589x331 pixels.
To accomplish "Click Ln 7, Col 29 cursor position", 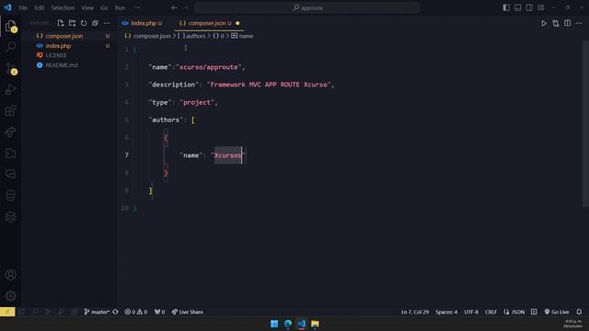I will click(415, 312).
